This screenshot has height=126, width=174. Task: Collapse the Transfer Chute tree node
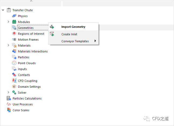(3, 10)
